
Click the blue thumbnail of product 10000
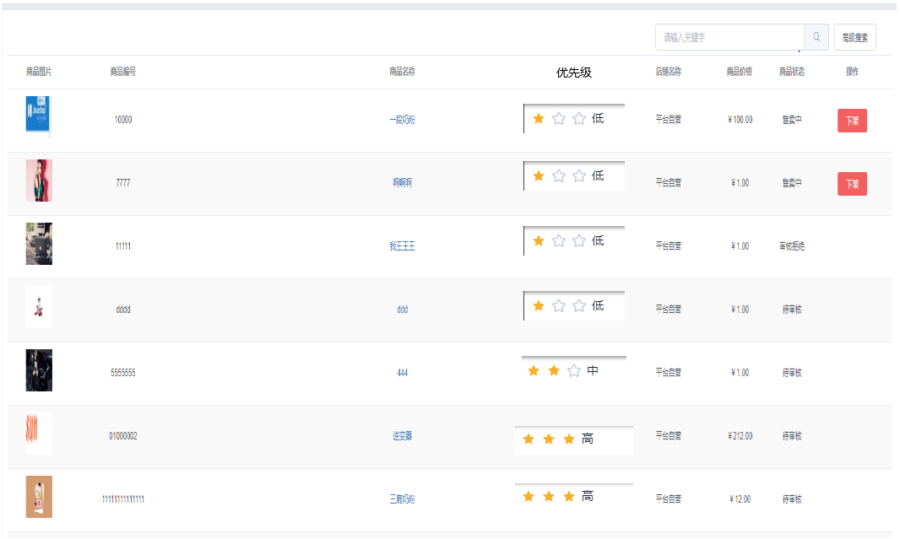38,116
